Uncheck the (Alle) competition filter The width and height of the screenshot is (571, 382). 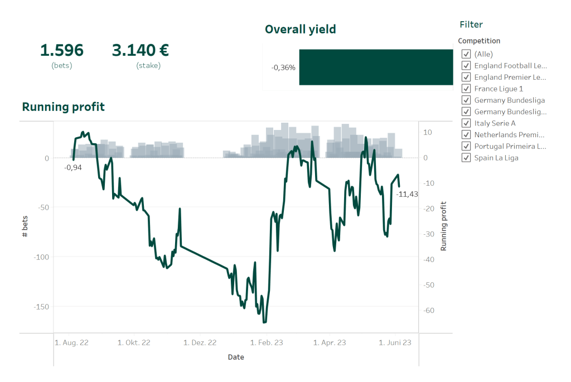[x=466, y=54]
